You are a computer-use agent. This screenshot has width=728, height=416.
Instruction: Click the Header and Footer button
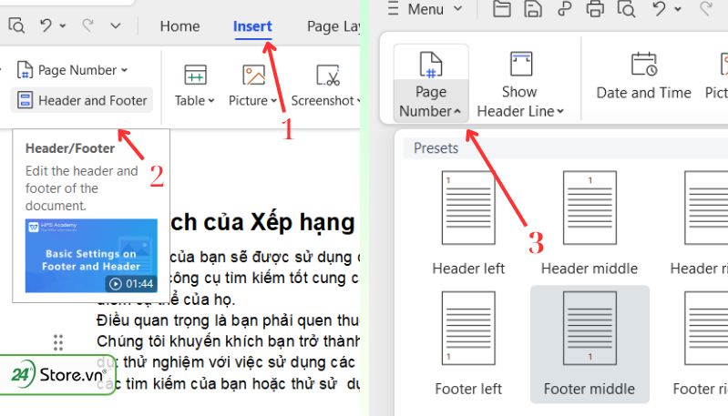pos(82,100)
